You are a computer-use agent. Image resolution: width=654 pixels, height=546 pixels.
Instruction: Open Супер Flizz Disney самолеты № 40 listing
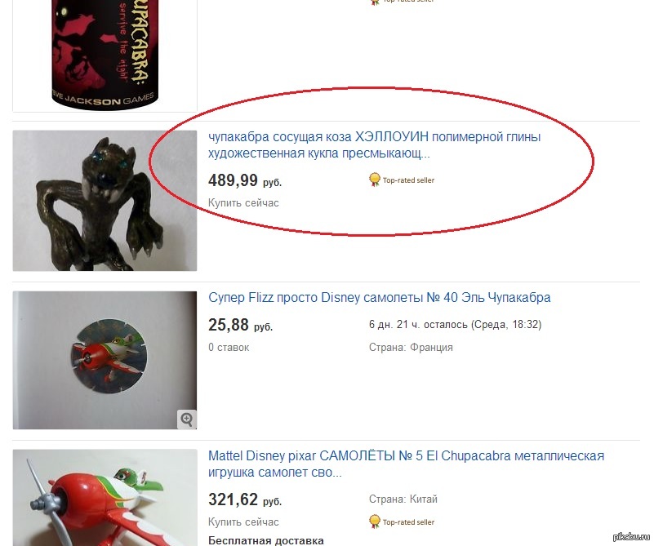(x=379, y=298)
